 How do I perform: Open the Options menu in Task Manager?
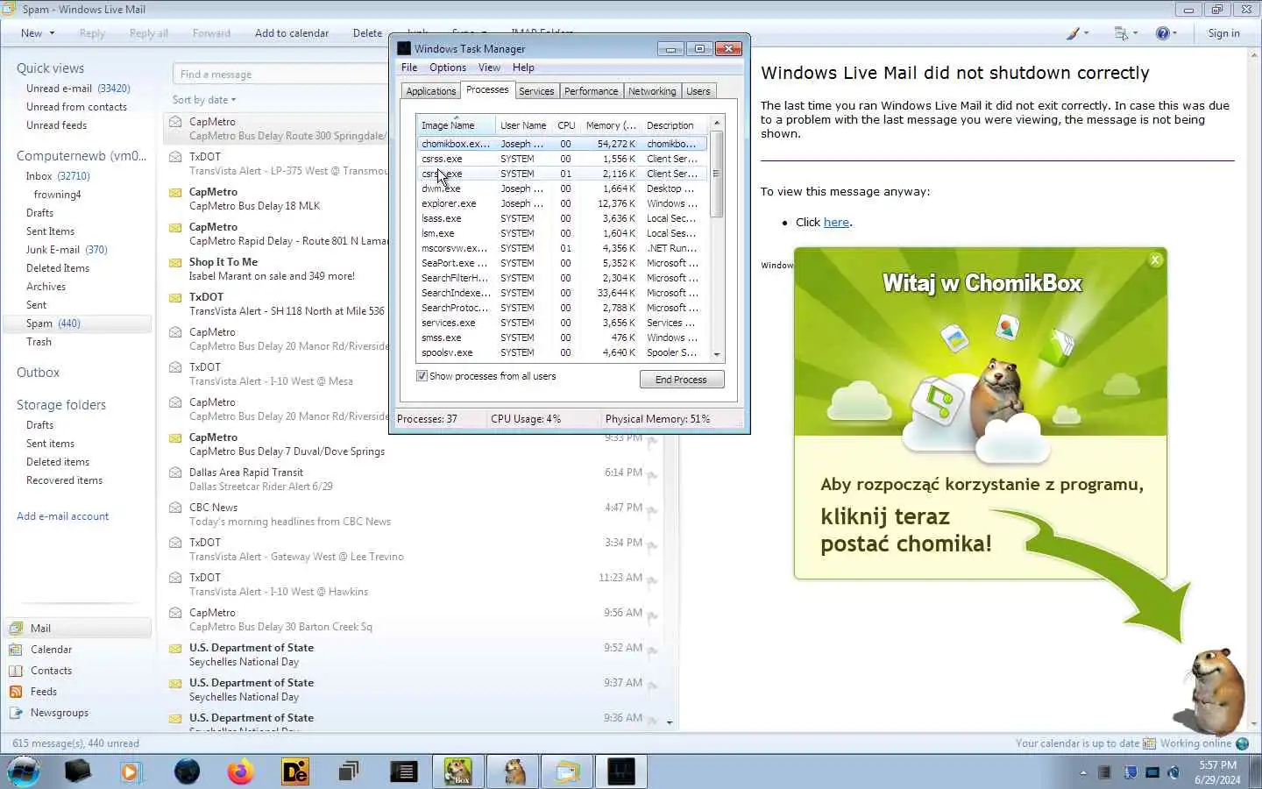coord(448,68)
